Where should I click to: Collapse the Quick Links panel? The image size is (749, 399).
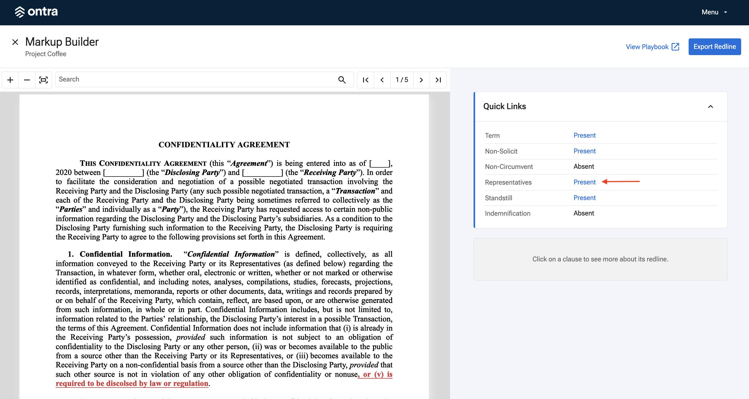point(710,107)
